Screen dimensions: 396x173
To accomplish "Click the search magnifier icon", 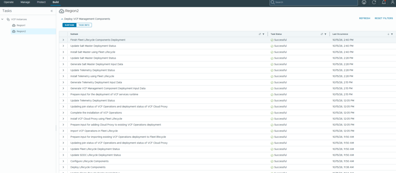I will click(x=273, y=2).
